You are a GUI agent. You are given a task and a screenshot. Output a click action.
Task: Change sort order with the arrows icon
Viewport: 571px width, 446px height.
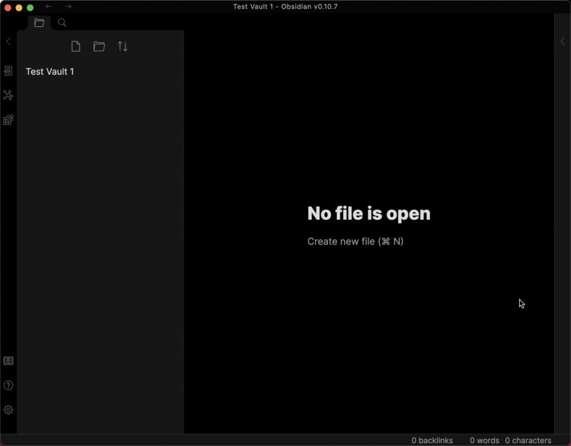(123, 47)
